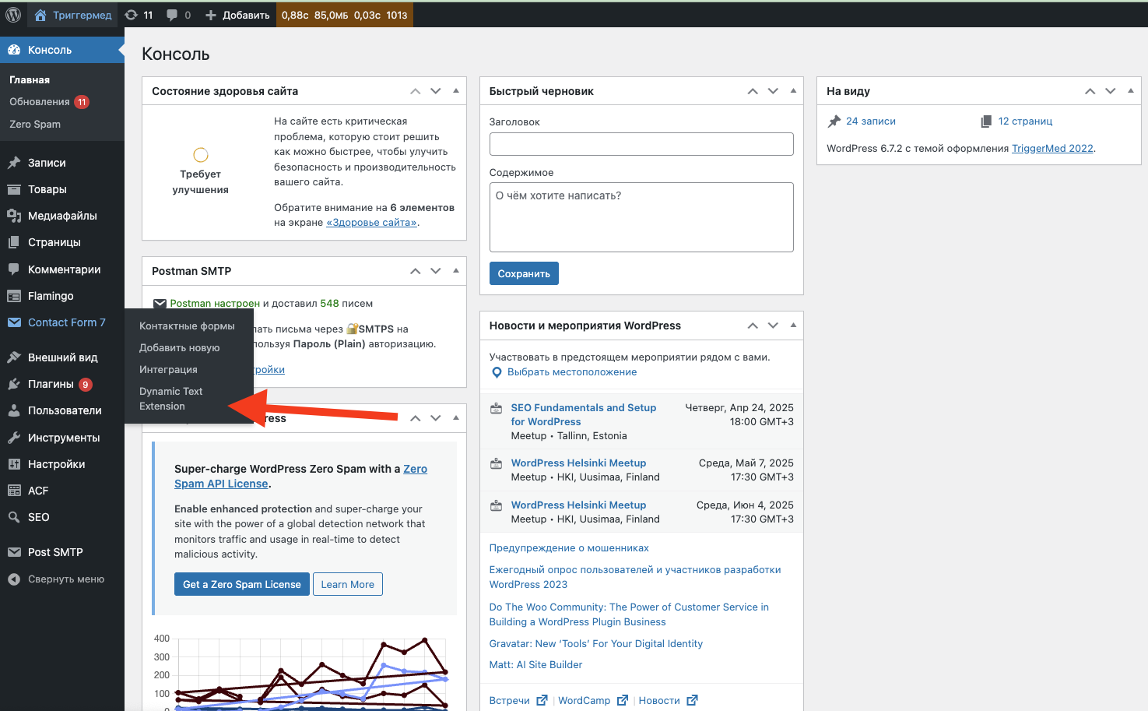1148x711 pixels.
Task: Open the Flamingo menu icon
Action: pyautogui.click(x=14, y=296)
